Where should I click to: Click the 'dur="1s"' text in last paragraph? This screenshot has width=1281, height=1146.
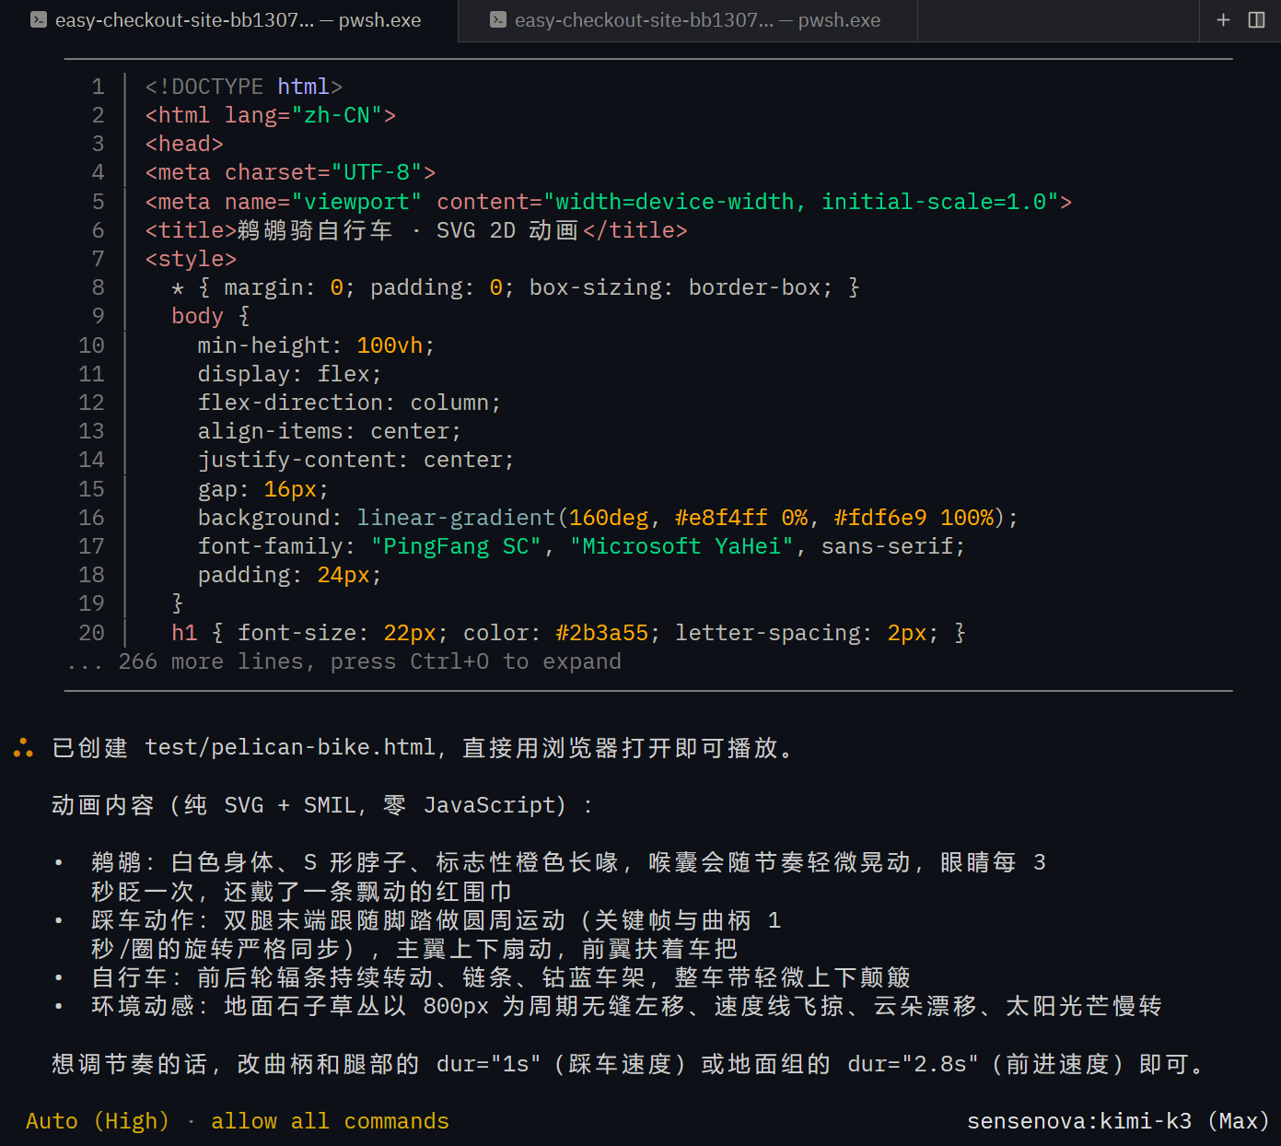click(x=489, y=1064)
